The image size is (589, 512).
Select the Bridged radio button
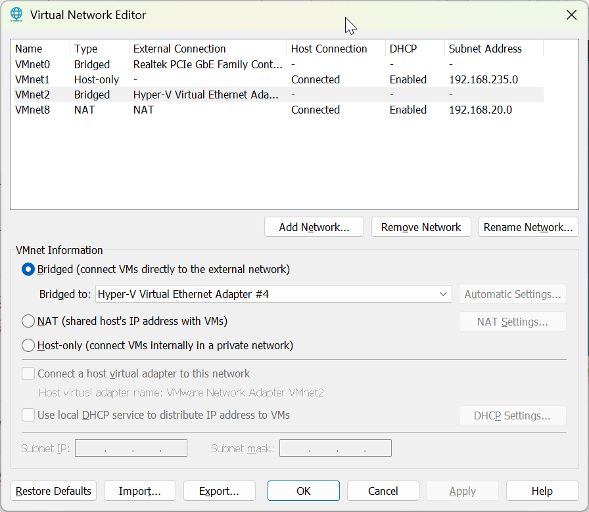[28, 269]
